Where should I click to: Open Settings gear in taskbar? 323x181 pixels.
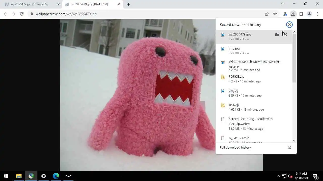(44, 176)
